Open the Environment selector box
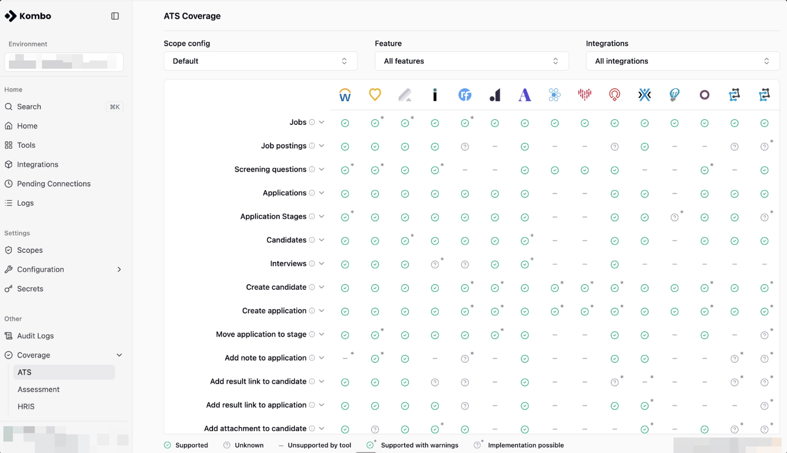The width and height of the screenshot is (787, 453). tap(64, 62)
